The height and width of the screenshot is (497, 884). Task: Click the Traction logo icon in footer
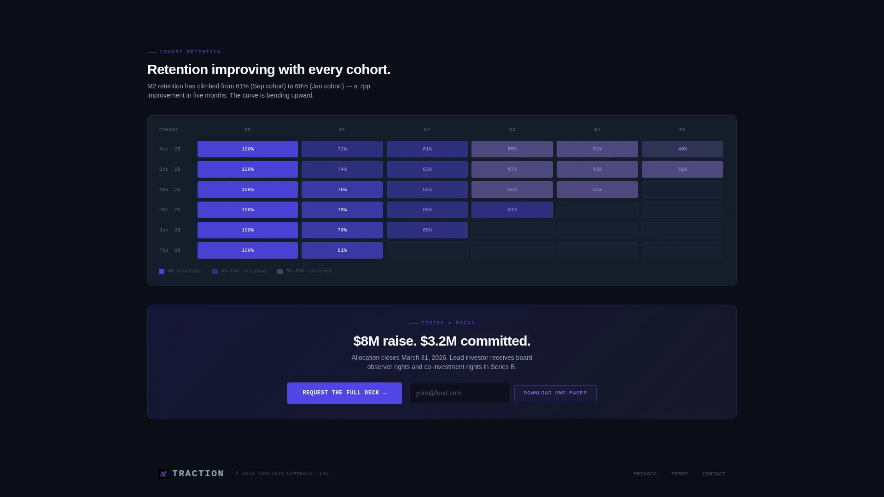163,474
